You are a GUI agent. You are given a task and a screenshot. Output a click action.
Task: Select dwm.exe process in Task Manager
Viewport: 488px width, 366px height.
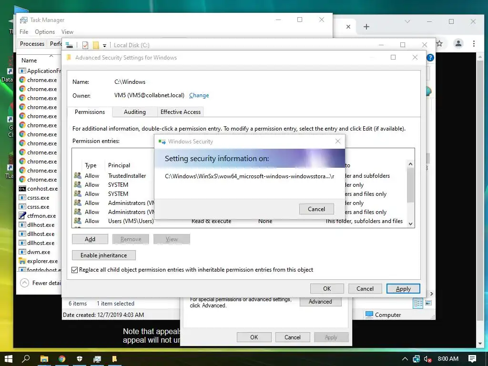point(39,252)
